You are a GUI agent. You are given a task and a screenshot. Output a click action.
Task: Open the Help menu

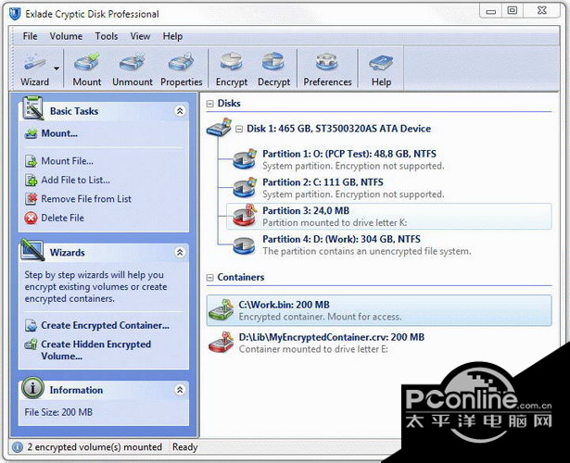tap(172, 36)
